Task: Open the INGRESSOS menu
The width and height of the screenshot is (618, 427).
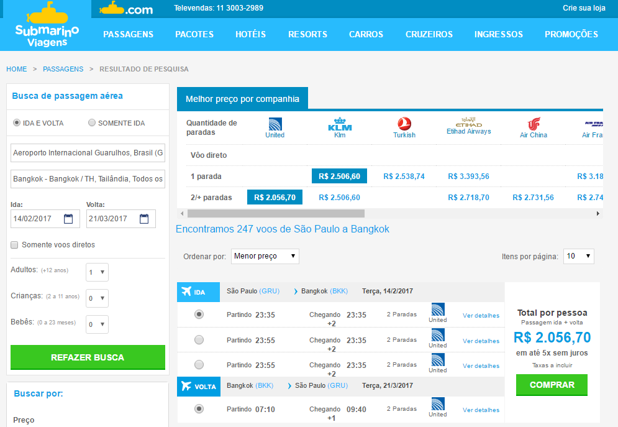Action: coord(499,34)
